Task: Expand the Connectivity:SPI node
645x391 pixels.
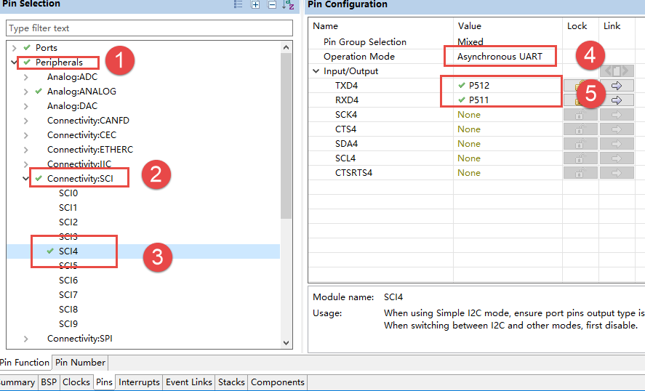Action: 26,339
